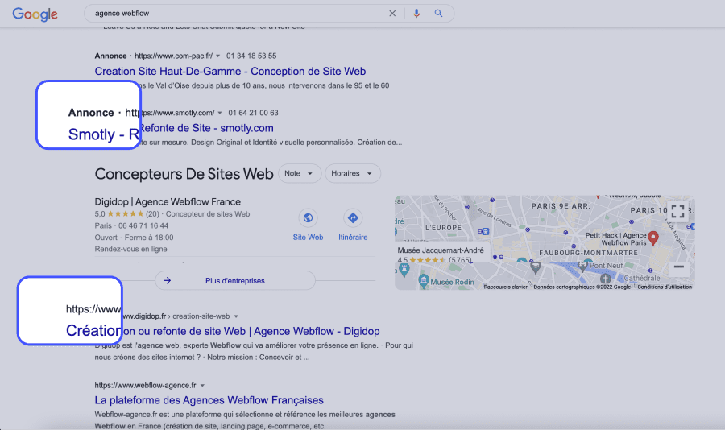Viewport: 725px width, 430px height.
Task: Click the https://www.webflow-agence.fr URL text
Action: (x=145, y=385)
